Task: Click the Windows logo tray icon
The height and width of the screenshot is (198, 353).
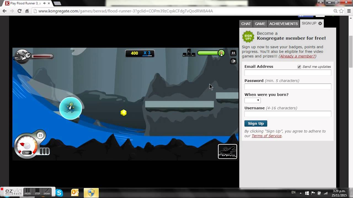Action: (307, 193)
